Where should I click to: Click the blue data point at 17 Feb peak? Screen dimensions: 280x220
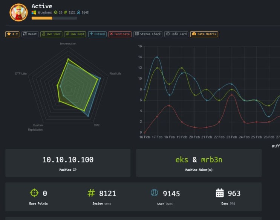pos(157,57)
